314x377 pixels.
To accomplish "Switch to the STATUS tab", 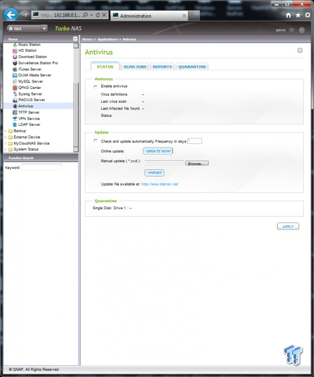I will click(105, 67).
